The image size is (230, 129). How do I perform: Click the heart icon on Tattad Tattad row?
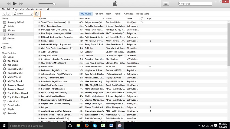(142, 22)
